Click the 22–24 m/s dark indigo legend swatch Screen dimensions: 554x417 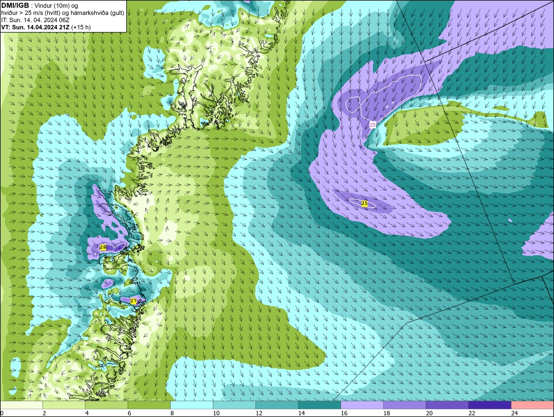490,405
